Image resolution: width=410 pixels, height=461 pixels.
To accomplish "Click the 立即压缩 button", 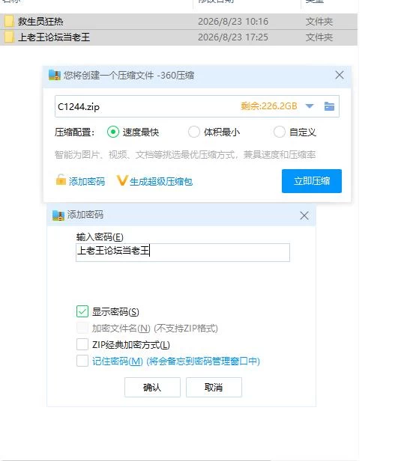I will click(312, 181).
